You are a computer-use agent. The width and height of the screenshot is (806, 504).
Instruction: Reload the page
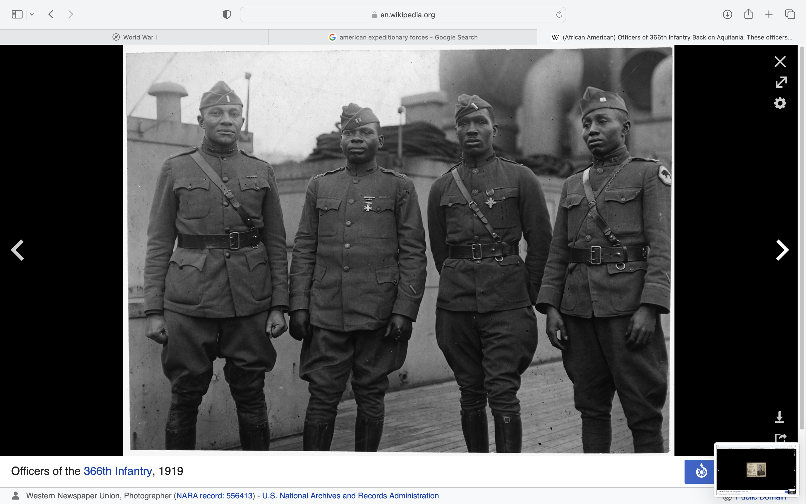pyautogui.click(x=559, y=14)
